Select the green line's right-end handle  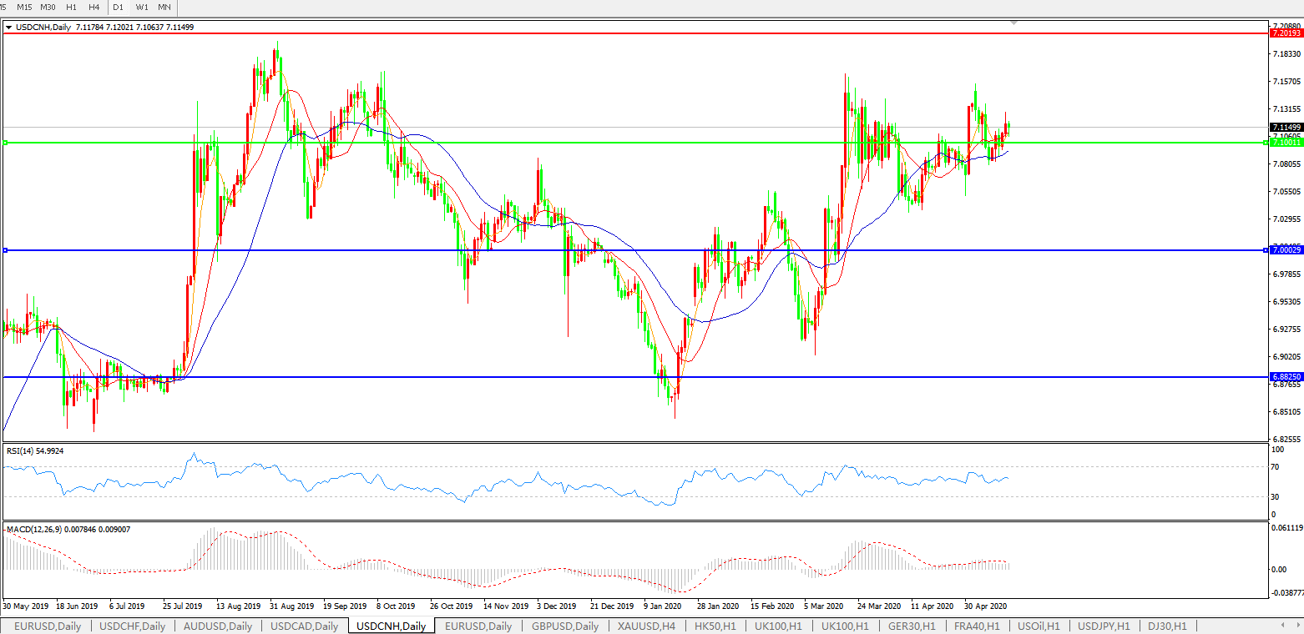pos(1266,143)
